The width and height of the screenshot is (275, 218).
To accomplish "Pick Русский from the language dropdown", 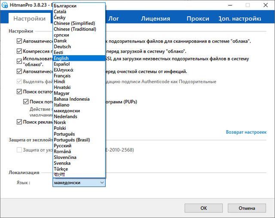I will pyautogui.click(x=63, y=146).
